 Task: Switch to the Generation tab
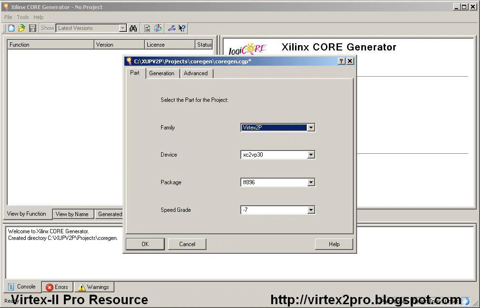coord(162,73)
